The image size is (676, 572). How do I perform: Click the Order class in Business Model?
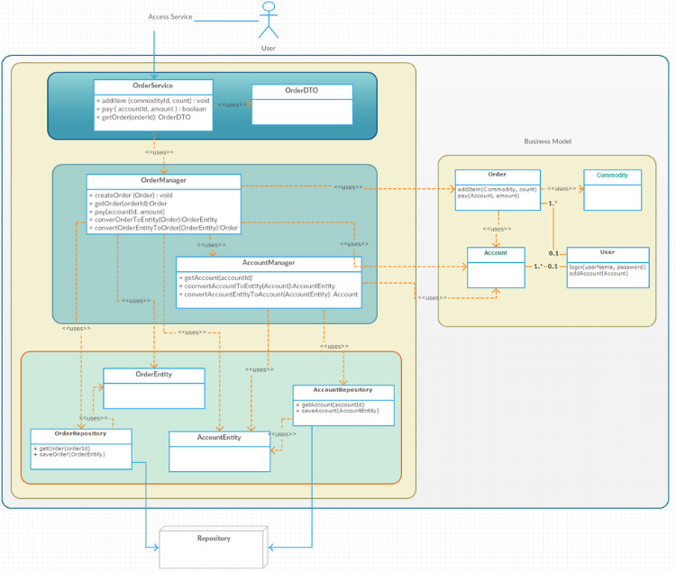[498, 189]
